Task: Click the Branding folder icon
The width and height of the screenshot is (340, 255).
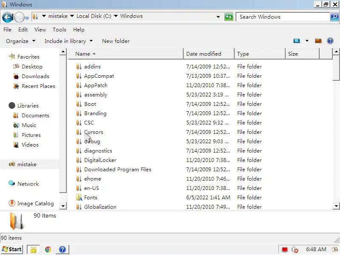Action: point(79,113)
